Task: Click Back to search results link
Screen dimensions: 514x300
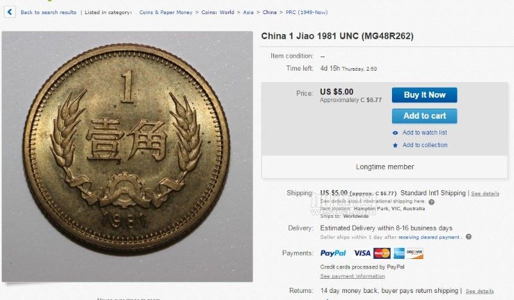Action: [48, 12]
